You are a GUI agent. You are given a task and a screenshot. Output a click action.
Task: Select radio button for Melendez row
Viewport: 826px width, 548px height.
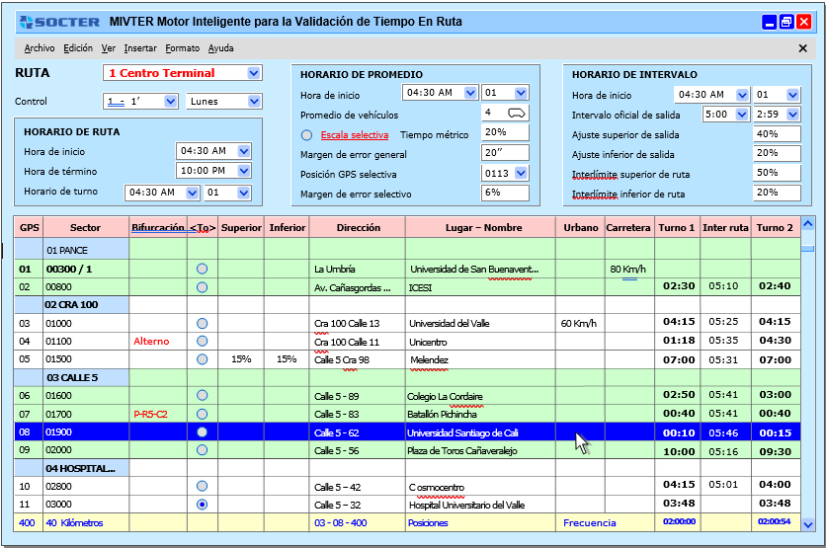[x=202, y=359]
